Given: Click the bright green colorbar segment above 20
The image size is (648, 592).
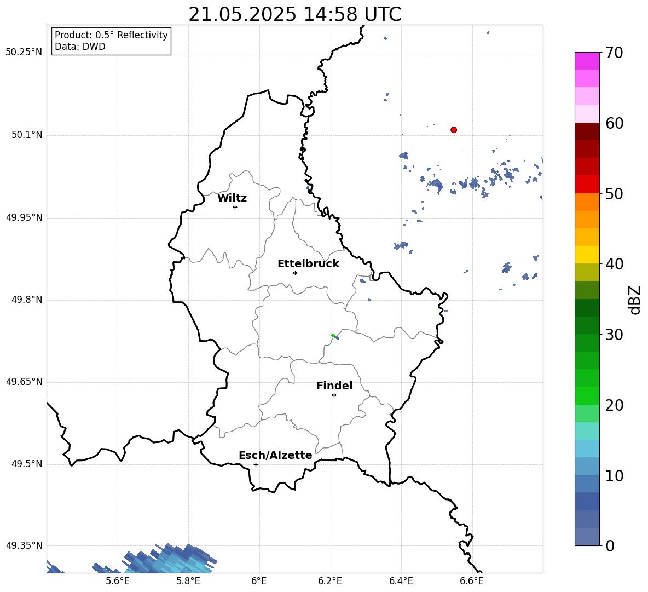Looking at the screenshot, I should [587, 396].
